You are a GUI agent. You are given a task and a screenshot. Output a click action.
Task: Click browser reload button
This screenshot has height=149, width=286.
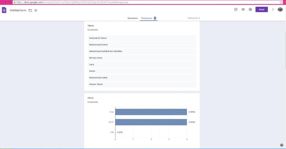[x=10, y=2]
